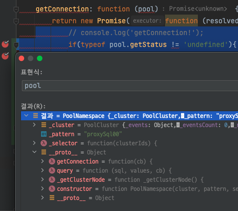The image size is (238, 211).
Task: Collapse the __proto__ = Object node above getConnection
Action: (x=35, y=152)
